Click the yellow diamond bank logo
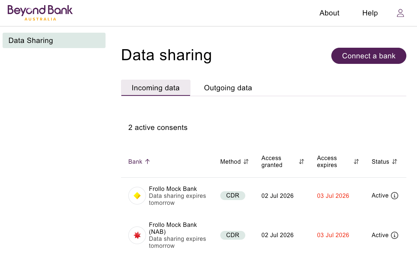Screen dimensions: 417x272 (137, 196)
